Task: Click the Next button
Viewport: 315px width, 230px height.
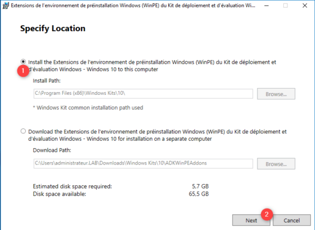Action: point(251,220)
